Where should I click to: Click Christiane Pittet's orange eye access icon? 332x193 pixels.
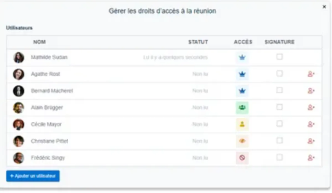click(x=242, y=141)
